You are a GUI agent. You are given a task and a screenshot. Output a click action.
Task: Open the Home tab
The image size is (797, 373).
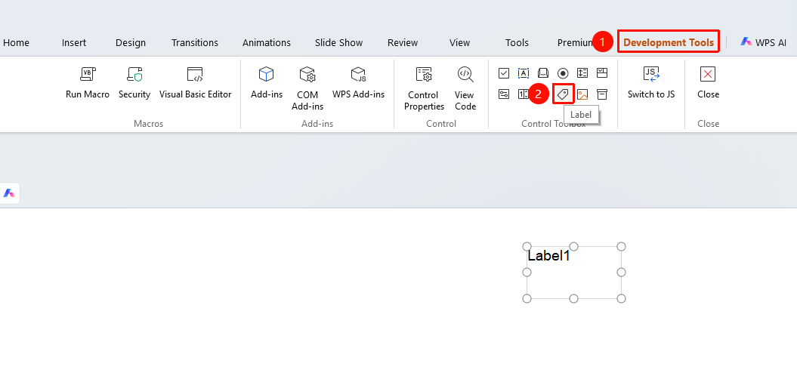point(16,43)
